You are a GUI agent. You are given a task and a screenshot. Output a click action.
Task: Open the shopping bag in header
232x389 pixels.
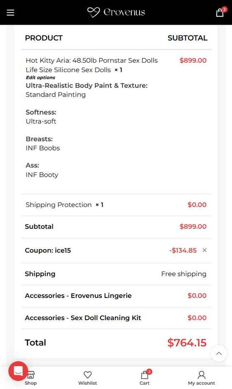[x=220, y=13]
